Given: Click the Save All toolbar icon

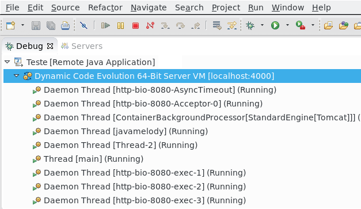Looking at the screenshot, I should click(51, 25).
